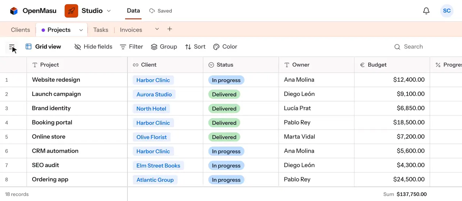Click the Owner text field type icon

[287, 65]
